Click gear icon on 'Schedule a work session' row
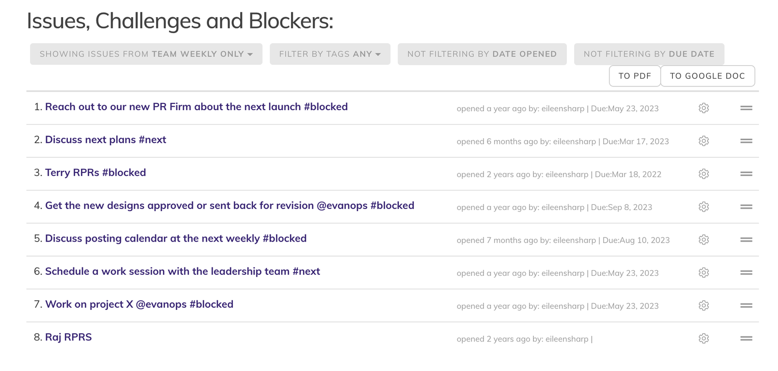Image resolution: width=778 pixels, height=371 pixels. (703, 273)
